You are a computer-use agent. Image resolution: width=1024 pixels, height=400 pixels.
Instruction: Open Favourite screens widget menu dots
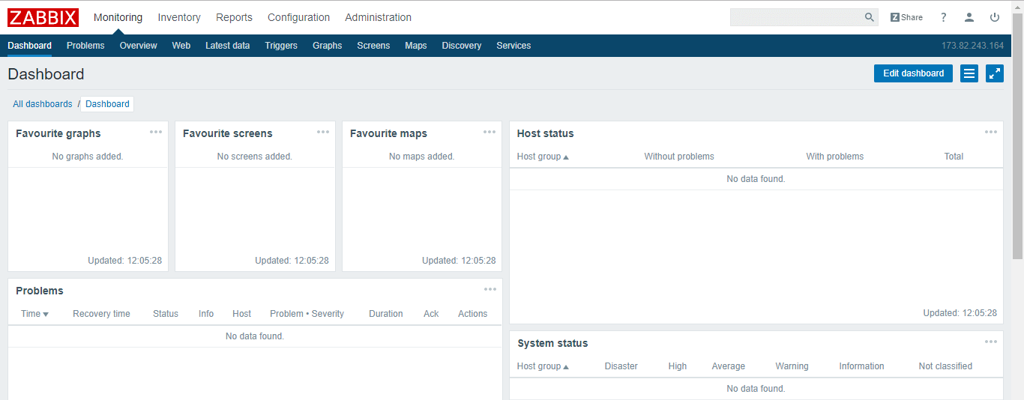(323, 132)
